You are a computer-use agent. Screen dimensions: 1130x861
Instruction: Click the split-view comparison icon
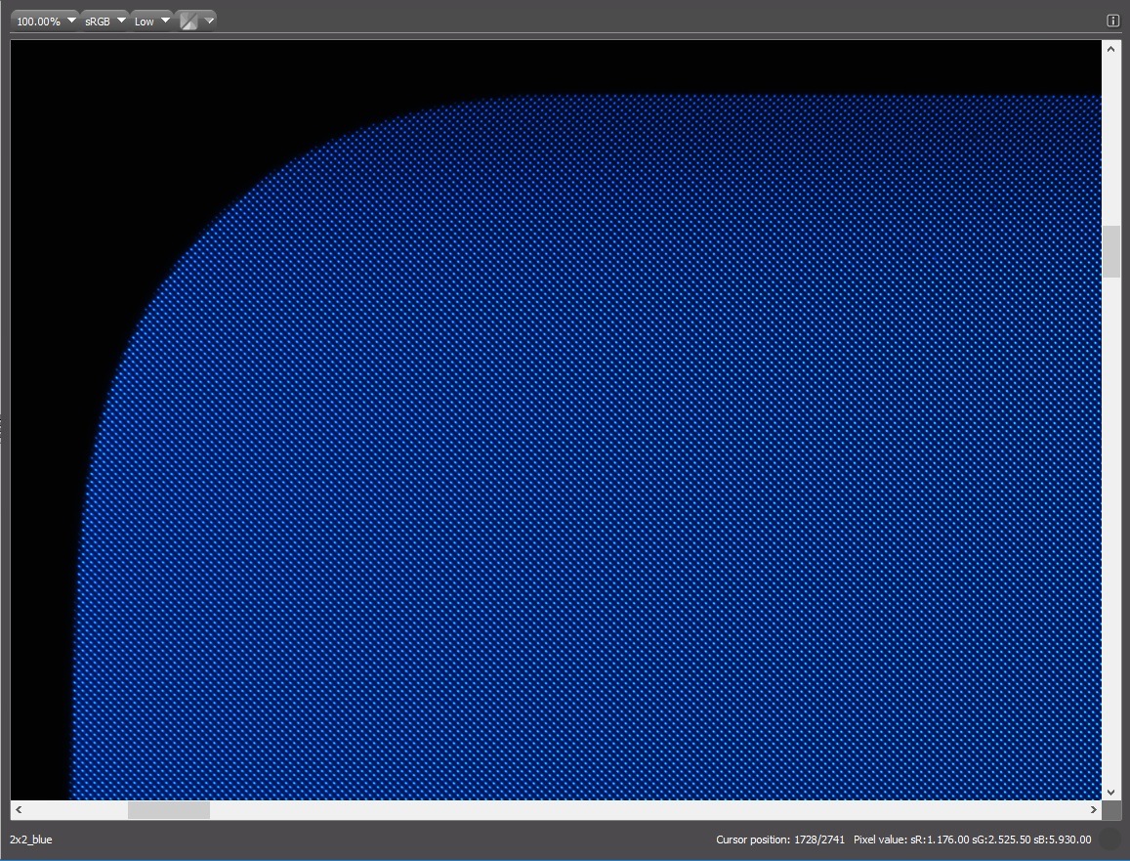click(x=188, y=21)
